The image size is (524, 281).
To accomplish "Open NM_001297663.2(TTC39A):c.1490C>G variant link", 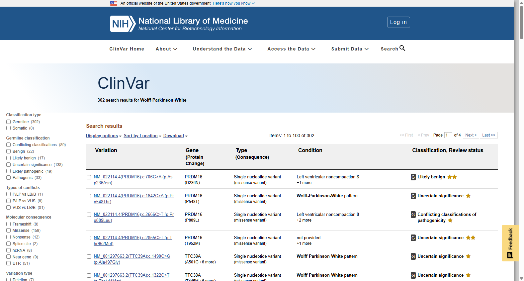I will (x=132, y=259).
